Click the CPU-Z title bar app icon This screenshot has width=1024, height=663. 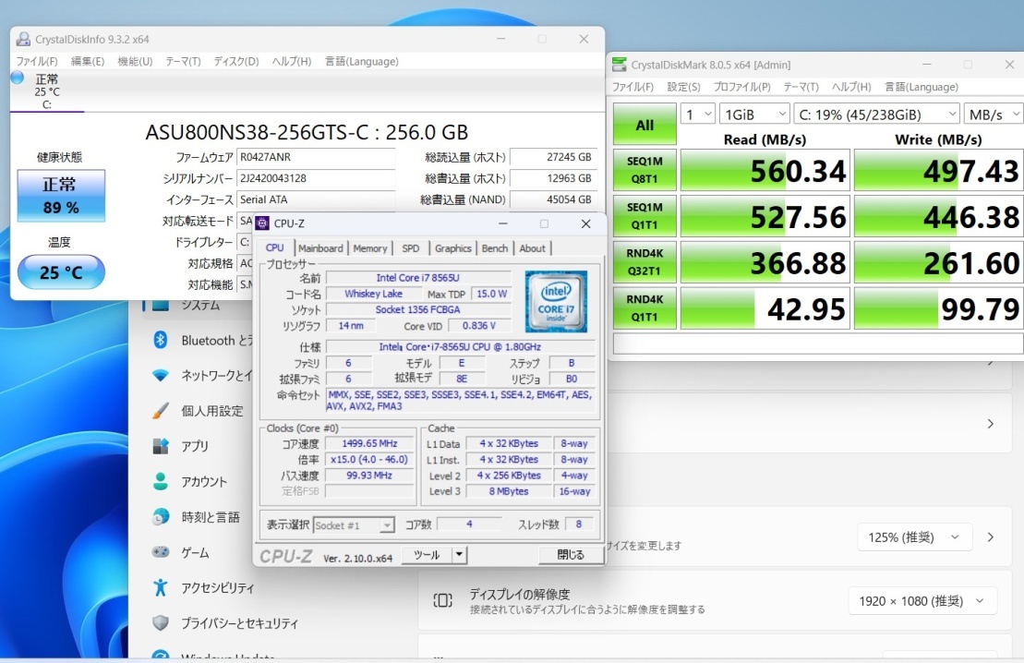pyautogui.click(x=262, y=223)
